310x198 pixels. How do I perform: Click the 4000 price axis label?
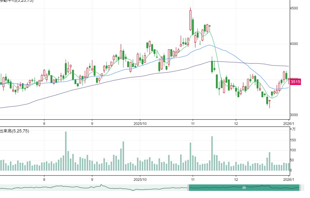(294, 44)
